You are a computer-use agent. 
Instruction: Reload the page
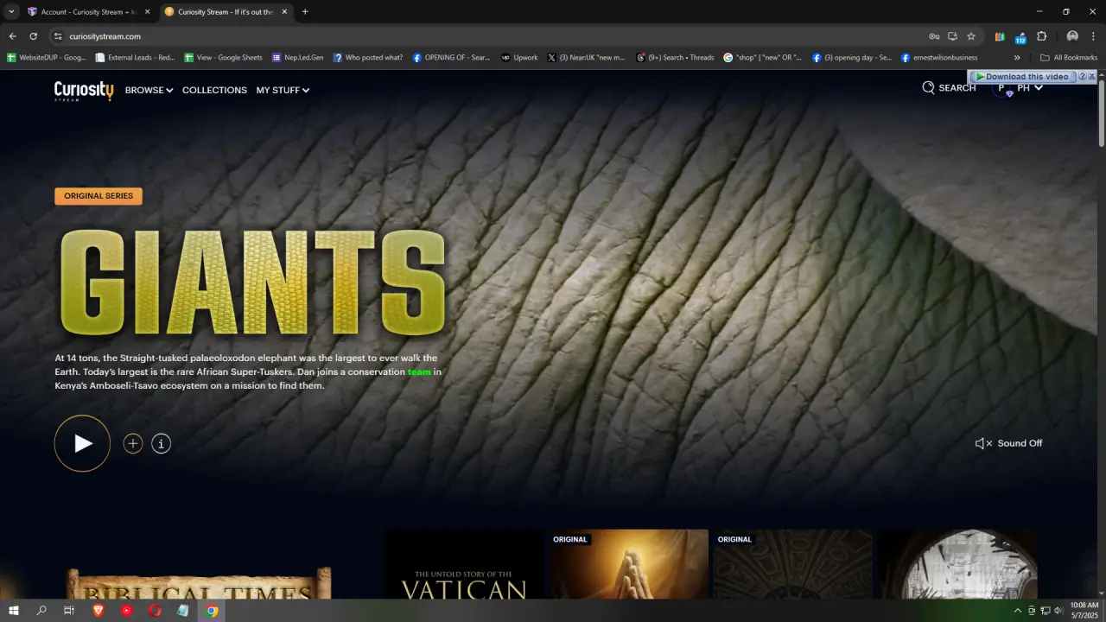click(33, 36)
